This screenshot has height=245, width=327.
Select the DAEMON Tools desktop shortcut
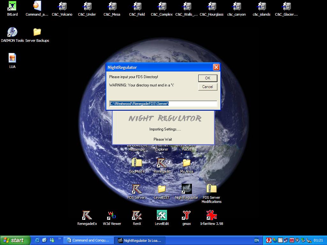point(12,32)
